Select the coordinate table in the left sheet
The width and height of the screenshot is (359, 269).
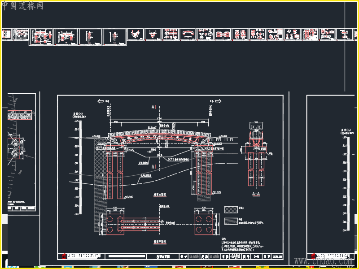coord(20,115)
